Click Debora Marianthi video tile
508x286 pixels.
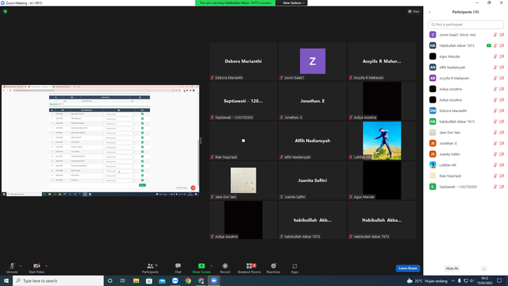[244, 61]
